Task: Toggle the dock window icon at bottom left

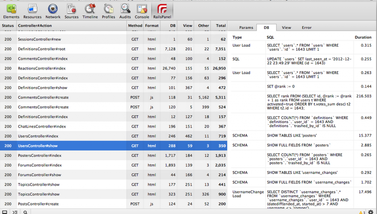Action: tap(5, 212)
